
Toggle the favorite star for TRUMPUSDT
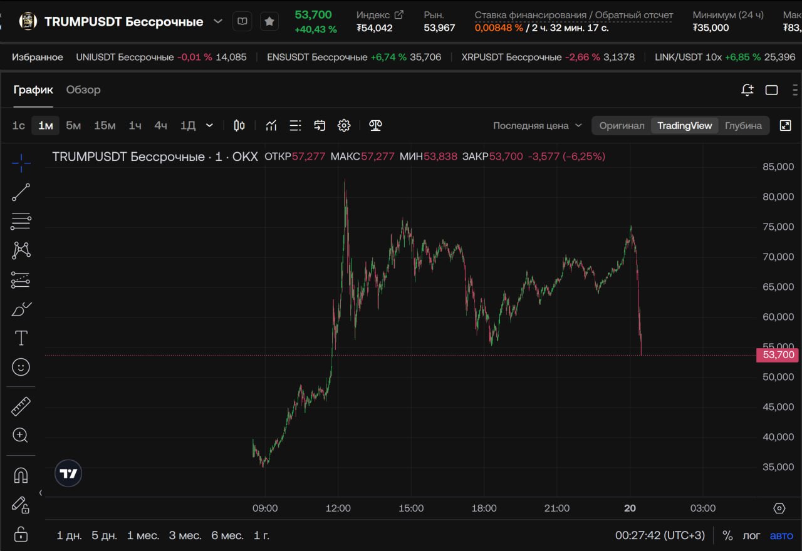(x=269, y=21)
